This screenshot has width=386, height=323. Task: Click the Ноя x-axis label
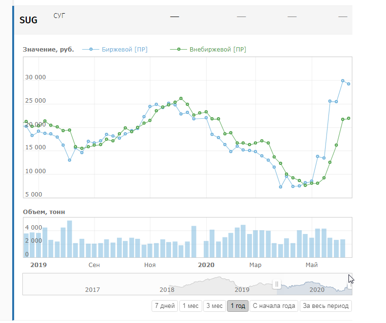pos(150,265)
